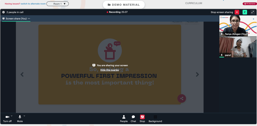Screen dimensions: 257x126
Task: Mute the microphone
Action: tap(20, 119)
